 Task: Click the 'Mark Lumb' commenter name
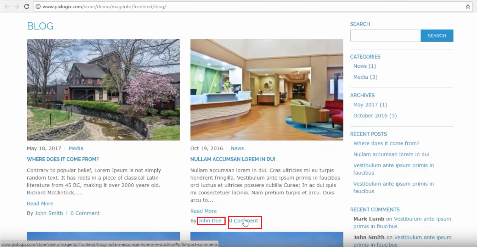point(369,219)
